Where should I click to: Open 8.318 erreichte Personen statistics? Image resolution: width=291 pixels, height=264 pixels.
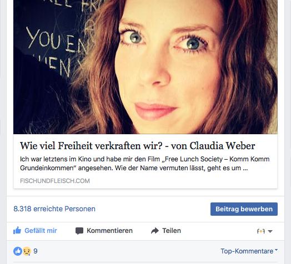pos(54,209)
